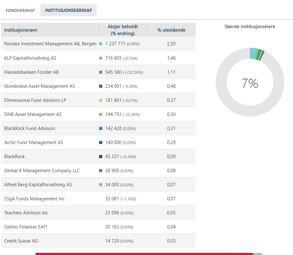Click the -9,38% change value
293x255 pixels.
tap(130, 87)
